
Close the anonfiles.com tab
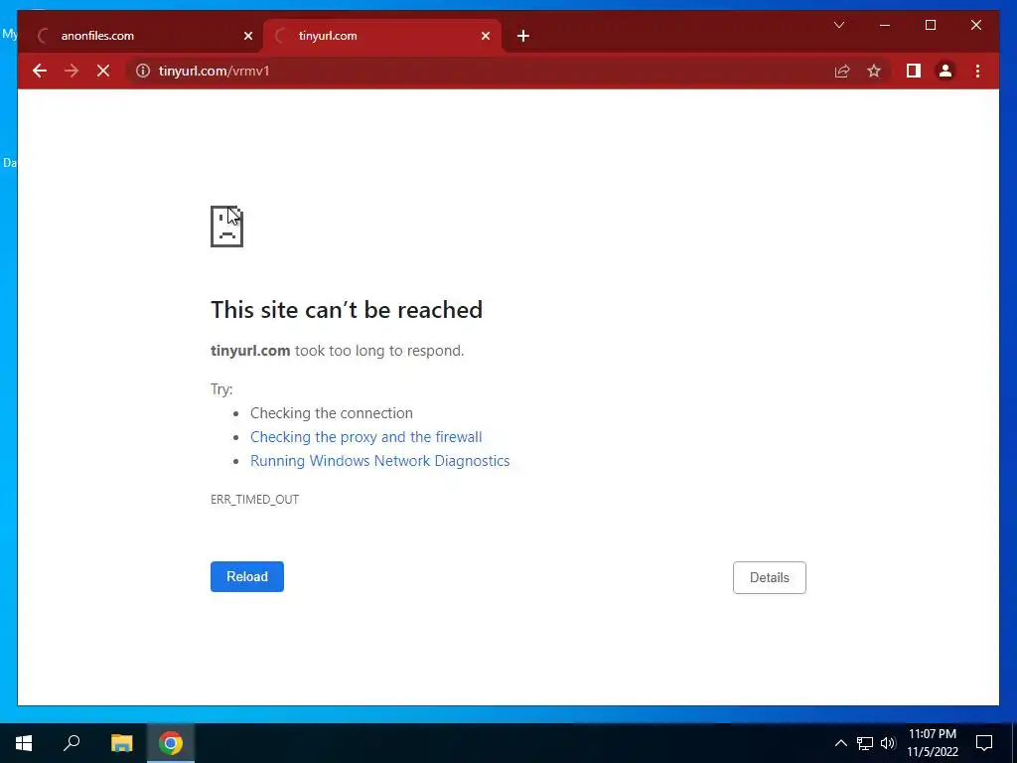[x=247, y=36]
